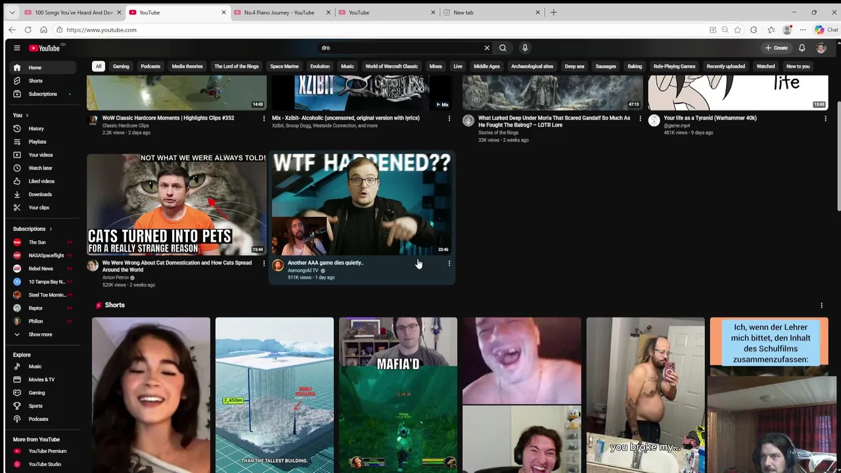Image resolution: width=841 pixels, height=473 pixels.
Task: Open Copilot Chat in browser
Action: [825, 30]
